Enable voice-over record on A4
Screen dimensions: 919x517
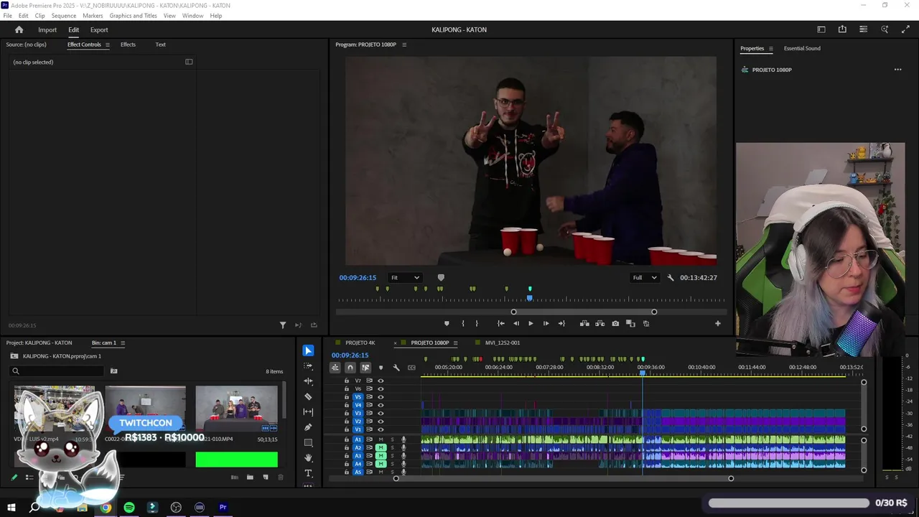[x=403, y=464]
